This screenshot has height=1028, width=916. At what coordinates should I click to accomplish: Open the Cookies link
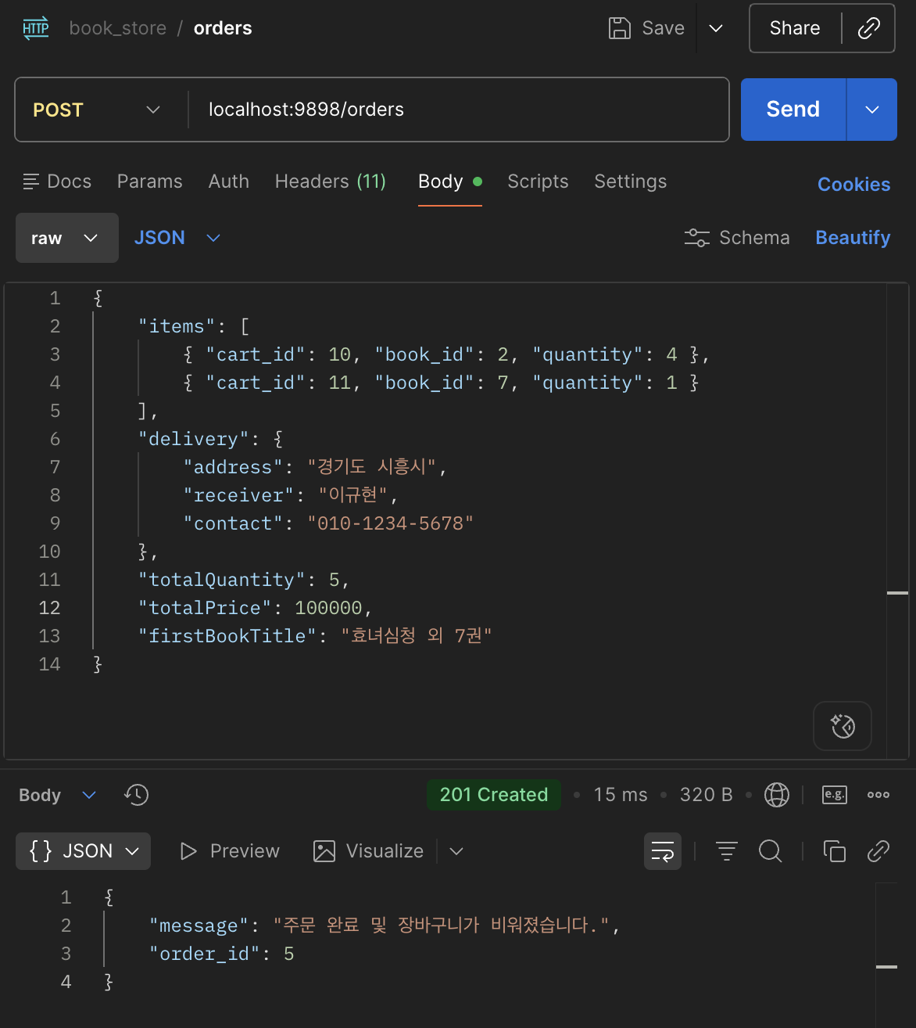(854, 185)
